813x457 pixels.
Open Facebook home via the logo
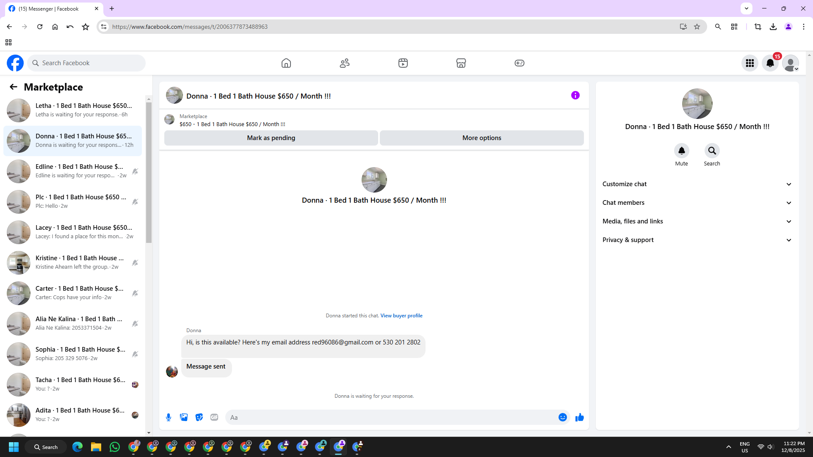tap(15, 63)
